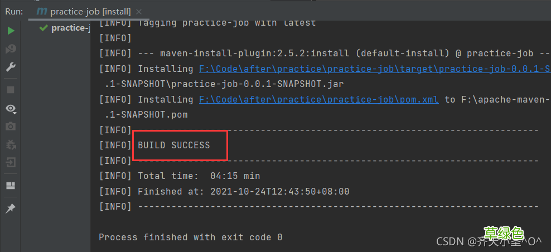551x252 pixels.
Task: Click the camera dump threads icon
Action: pos(11,126)
